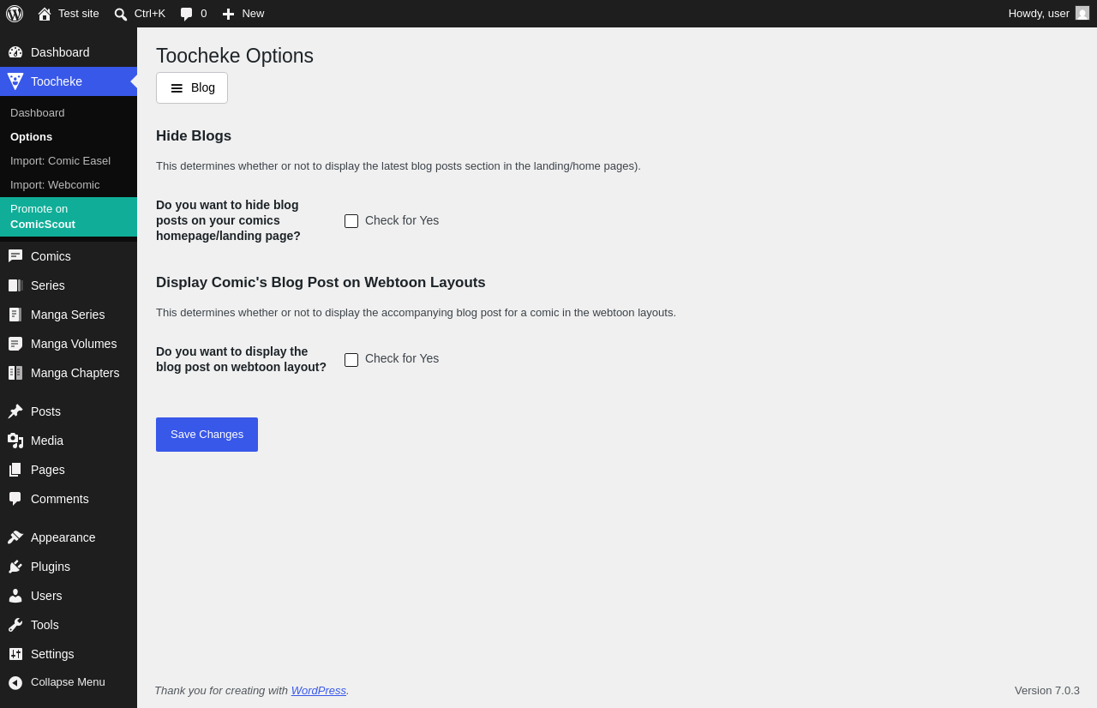1097x708 pixels.
Task: Click Promote on ComicScout banner
Action: point(69,217)
